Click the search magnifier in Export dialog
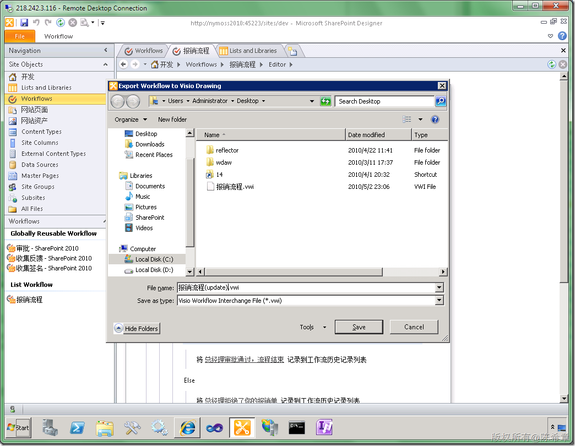Viewport: 575px width, 446px height. pyautogui.click(x=441, y=101)
